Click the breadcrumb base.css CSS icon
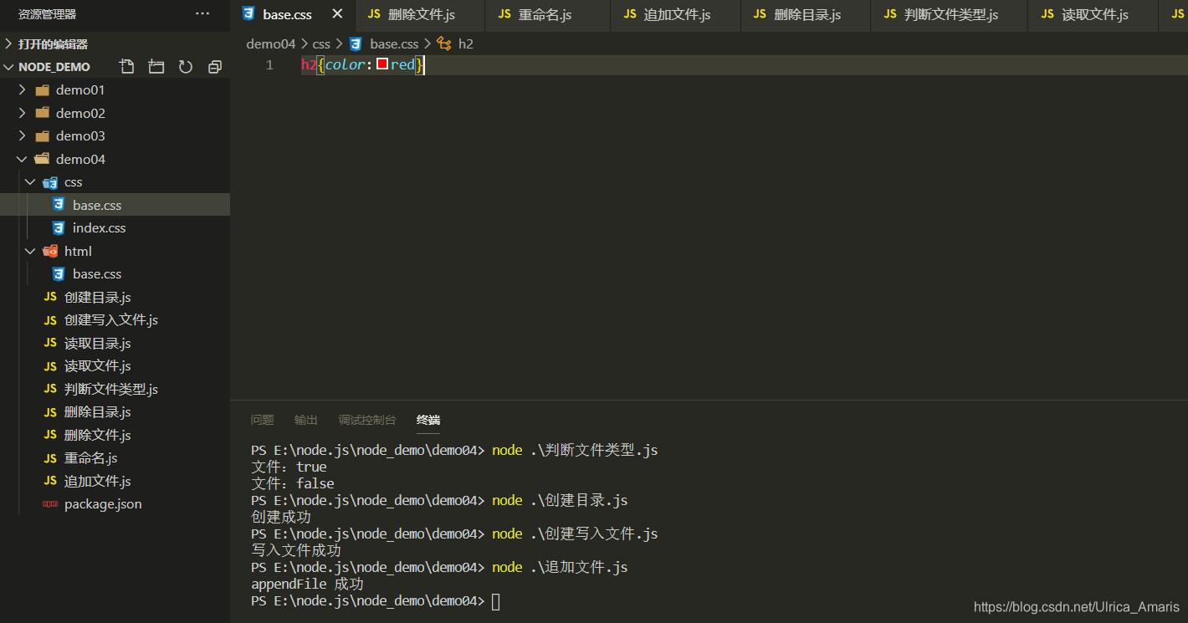 356,43
